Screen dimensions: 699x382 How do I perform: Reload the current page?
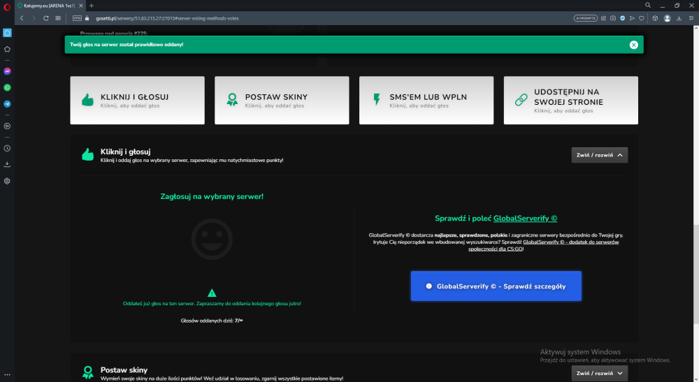(46, 18)
